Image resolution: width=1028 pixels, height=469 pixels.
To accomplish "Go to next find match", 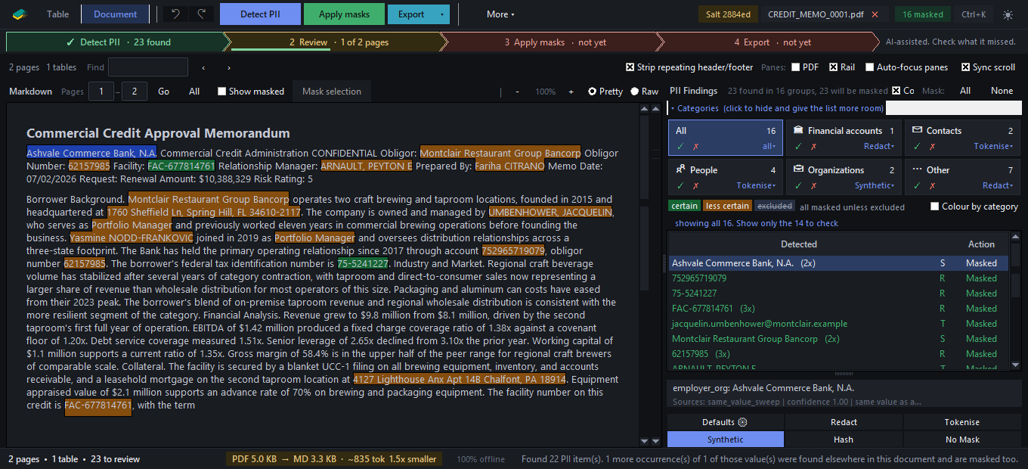I will point(229,67).
